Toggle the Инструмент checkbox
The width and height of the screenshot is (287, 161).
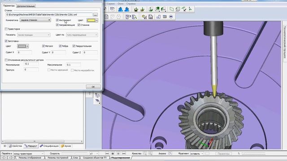[57, 20]
